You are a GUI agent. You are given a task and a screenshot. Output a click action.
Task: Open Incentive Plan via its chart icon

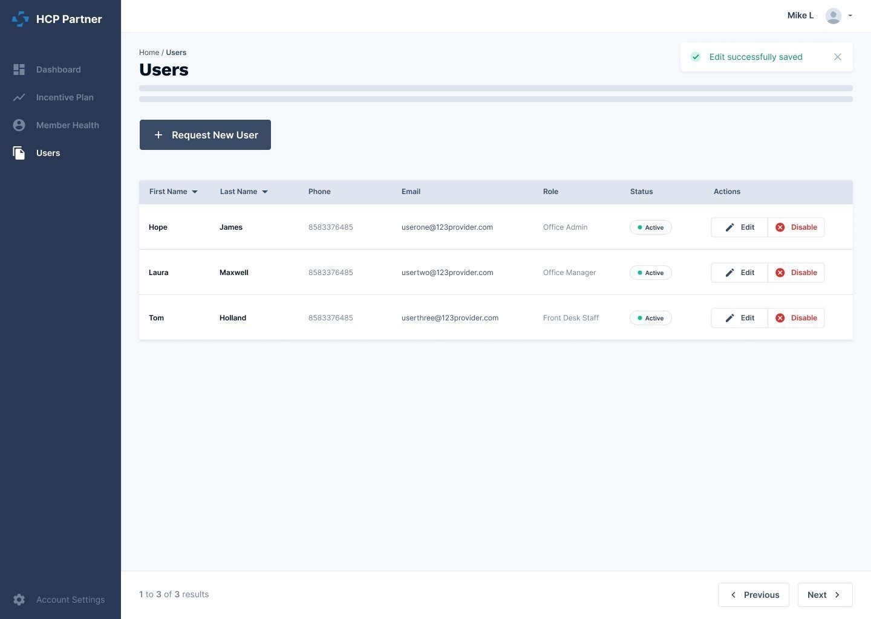(19, 97)
